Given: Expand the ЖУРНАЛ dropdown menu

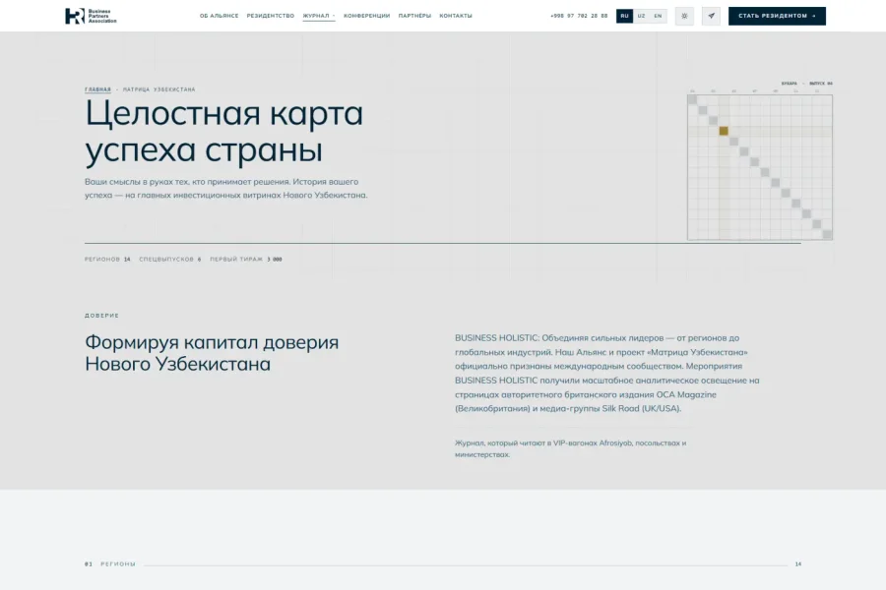Looking at the screenshot, I should 319,16.
